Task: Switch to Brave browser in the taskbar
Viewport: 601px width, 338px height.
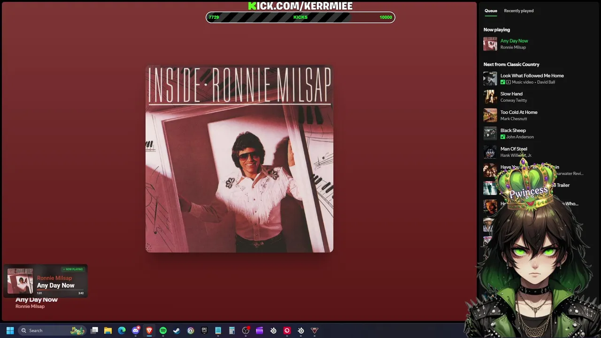Action: click(149, 330)
